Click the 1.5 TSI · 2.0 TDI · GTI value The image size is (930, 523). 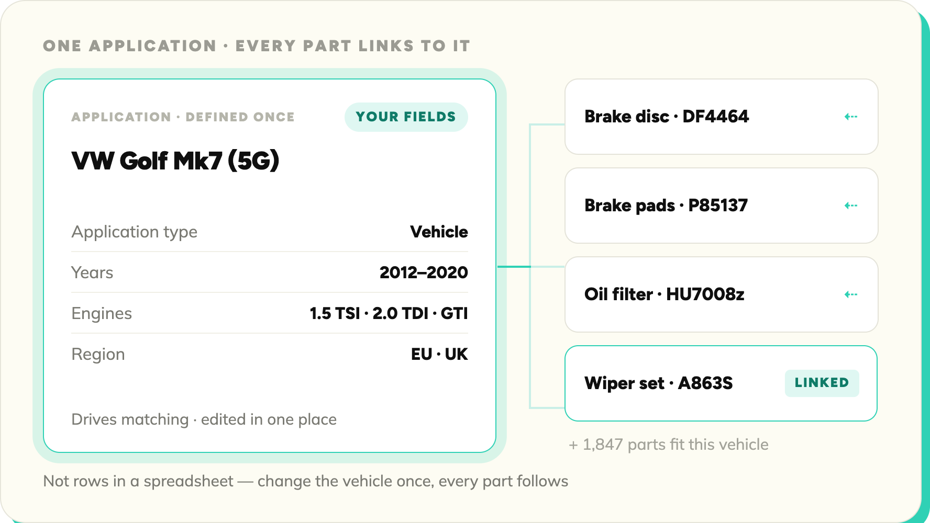pos(389,313)
